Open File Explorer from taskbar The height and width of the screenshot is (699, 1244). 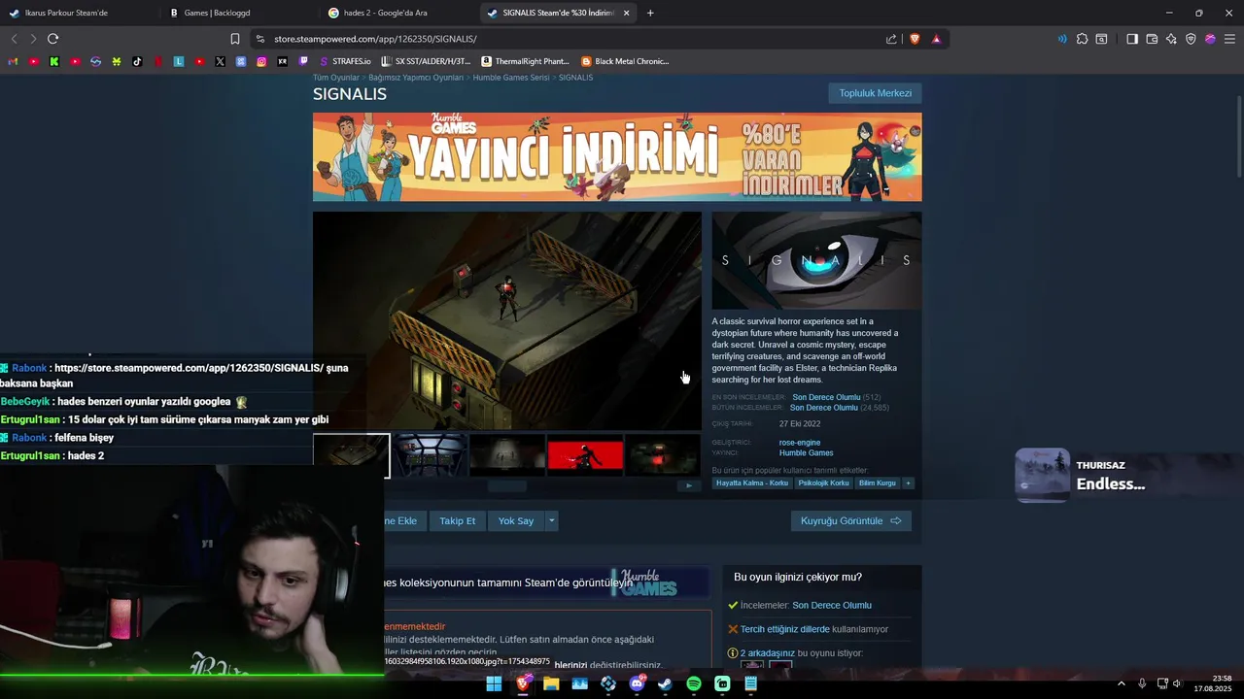pyautogui.click(x=551, y=683)
